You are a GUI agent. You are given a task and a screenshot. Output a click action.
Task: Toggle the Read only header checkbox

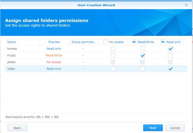(x=163, y=42)
